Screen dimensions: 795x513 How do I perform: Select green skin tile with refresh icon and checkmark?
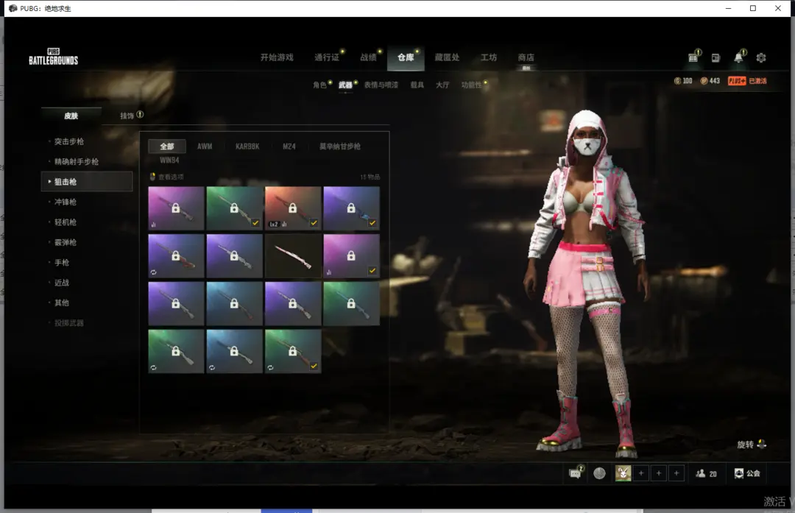tap(292, 351)
